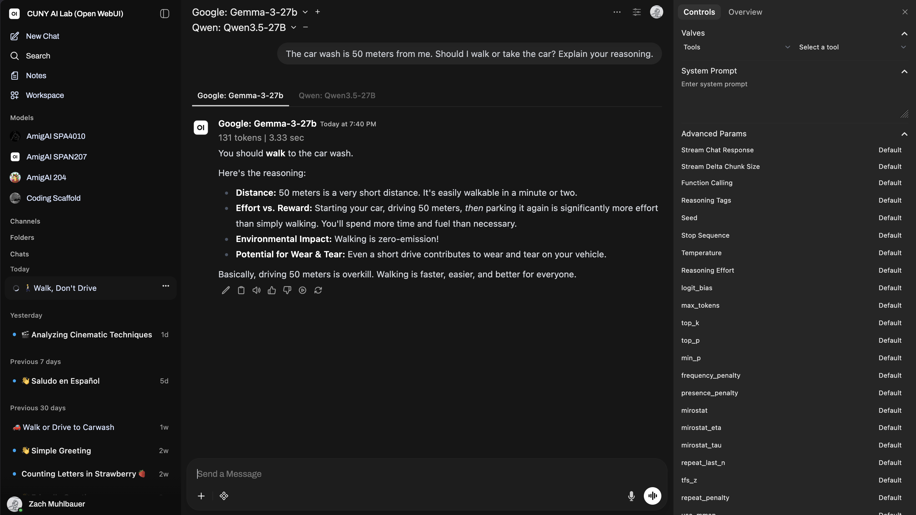The height and width of the screenshot is (515, 916).
Task: Toggle the top_k Default setting
Action: pyautogui.click(x=890, y=323)
